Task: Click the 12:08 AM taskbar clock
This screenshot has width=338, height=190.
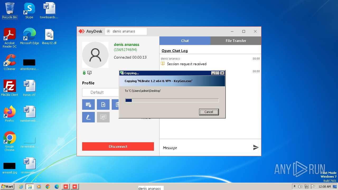Action: [325, 187]
